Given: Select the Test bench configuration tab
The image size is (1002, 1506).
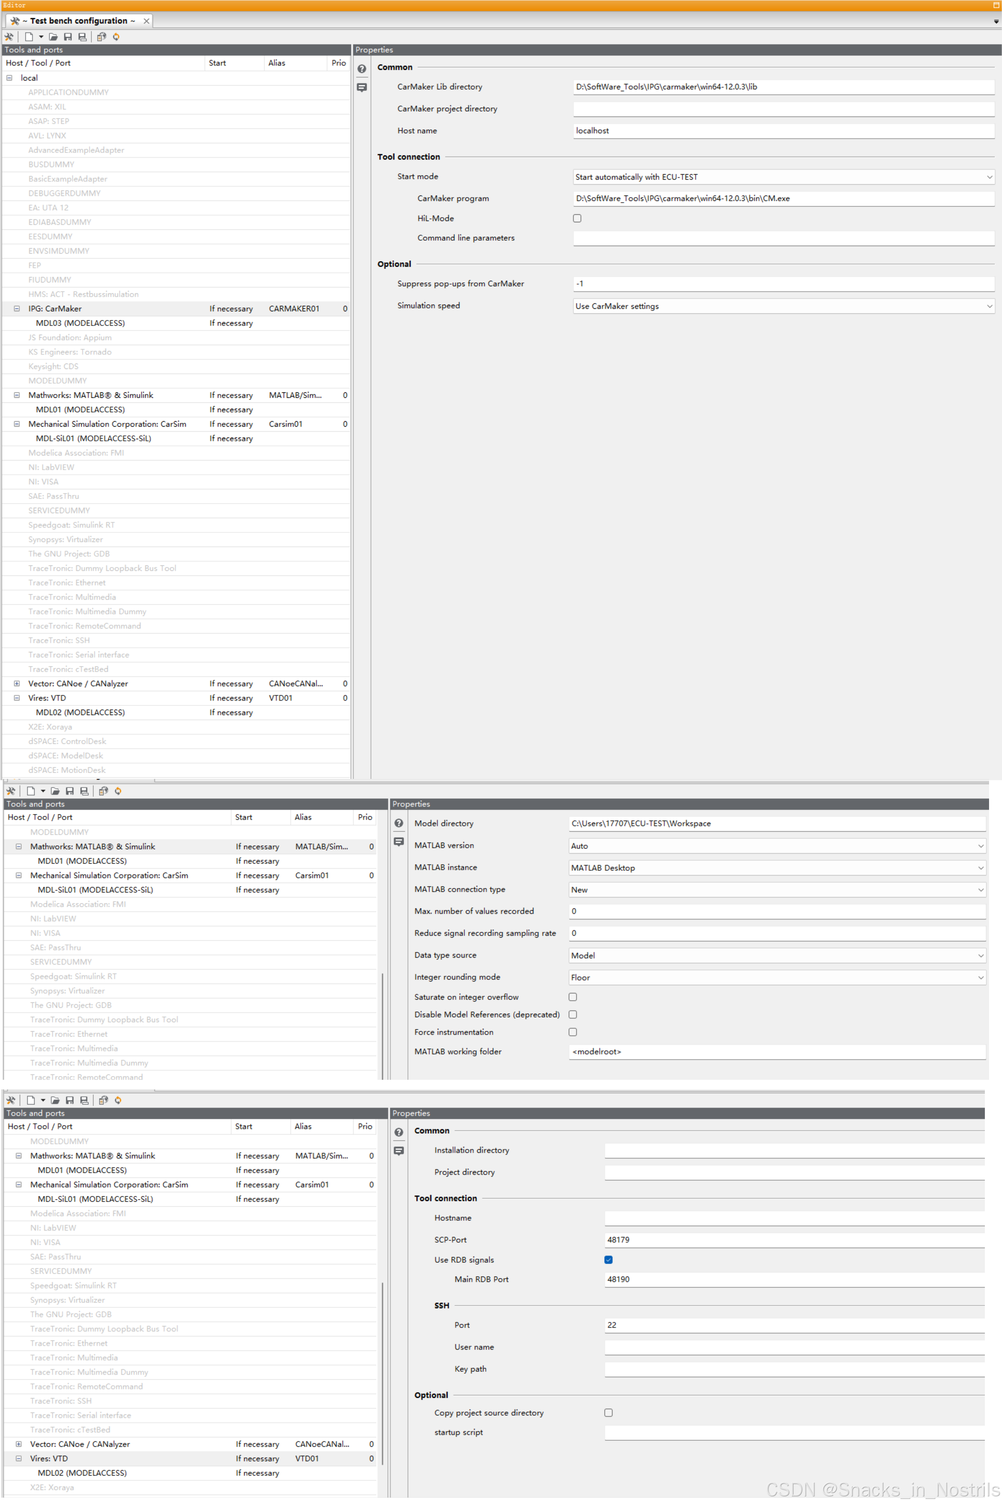Looking at the screenshot, I should [79, 20].
